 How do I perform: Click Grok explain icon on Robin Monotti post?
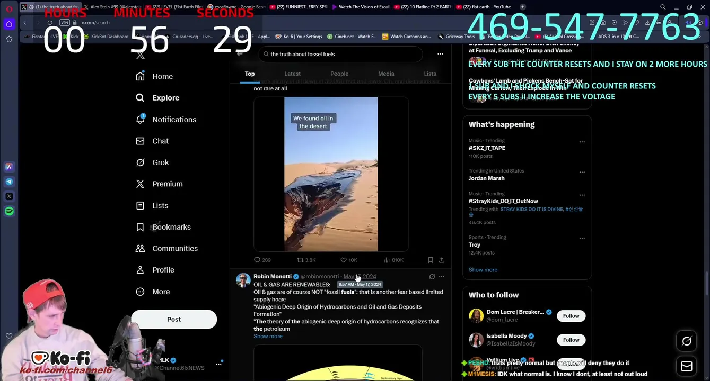pyautogui.click(x=432, y=276)
